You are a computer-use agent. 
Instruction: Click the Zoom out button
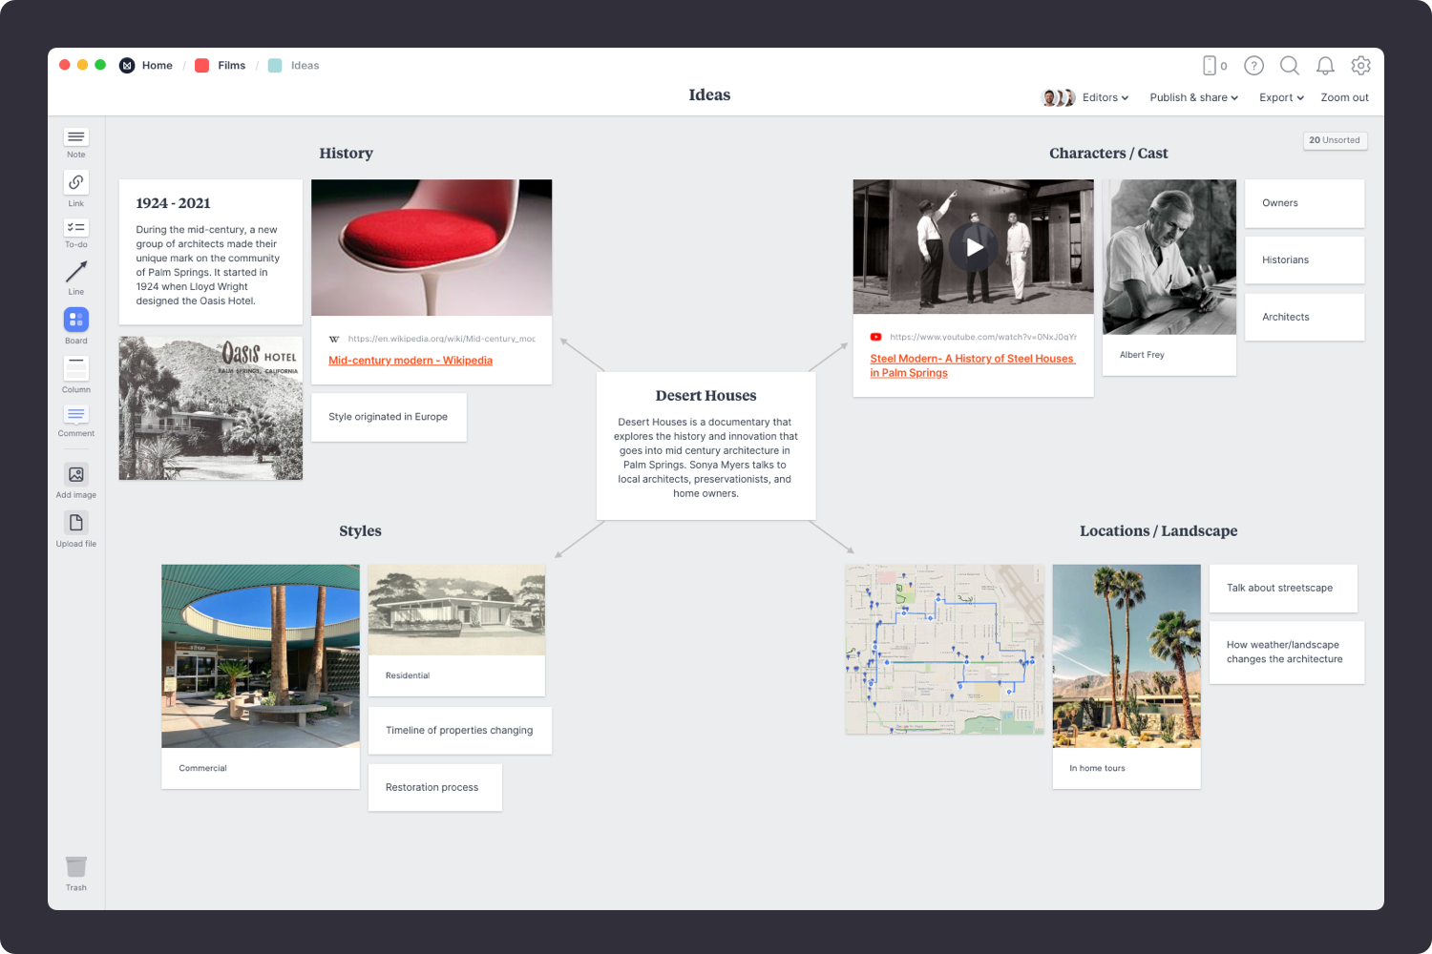point(1344,97)
